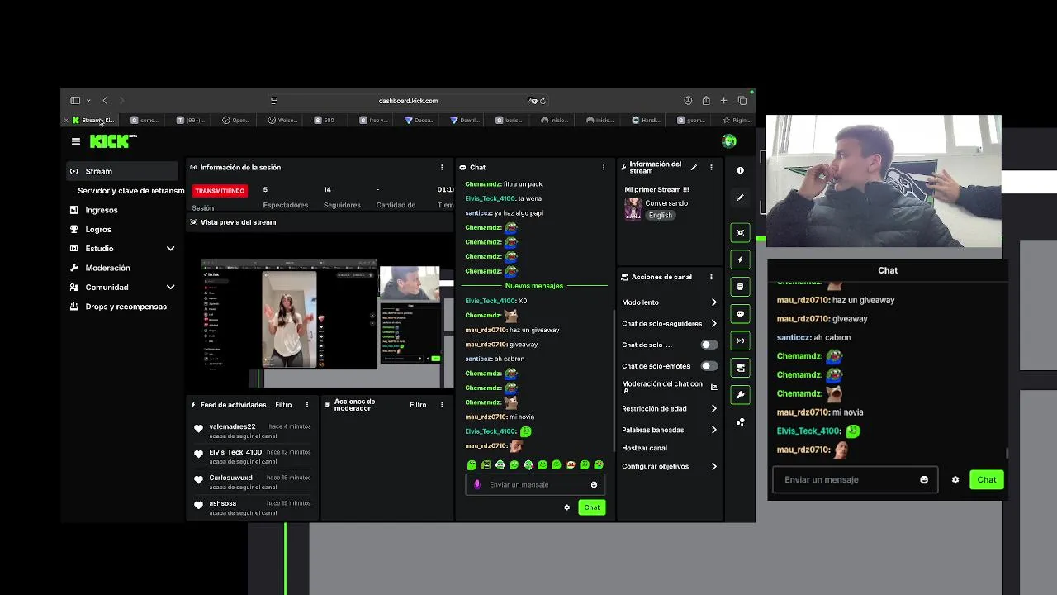This screenshot has height=595, width=1057.
Task: Click Safari sidebar toggle icon
Action: pos(75,101)
